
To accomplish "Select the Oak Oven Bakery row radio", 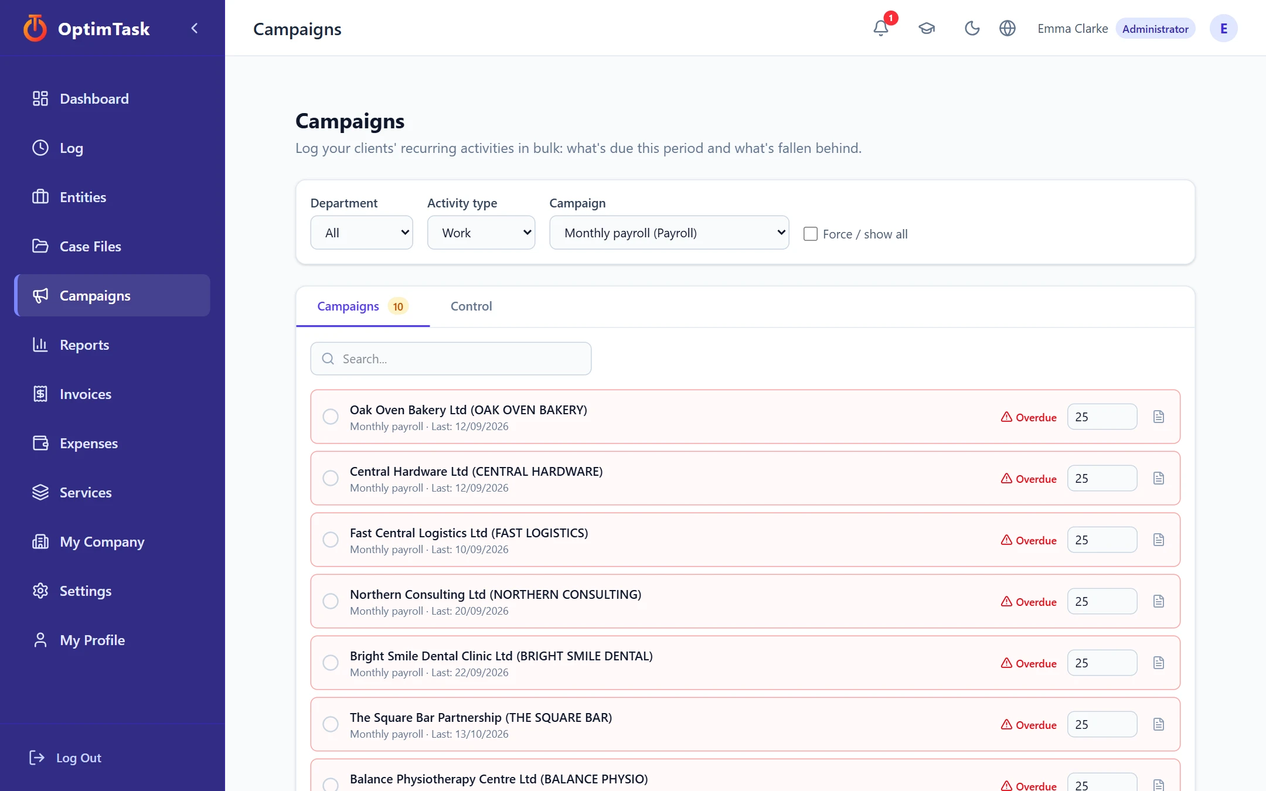I will (331, 417).
